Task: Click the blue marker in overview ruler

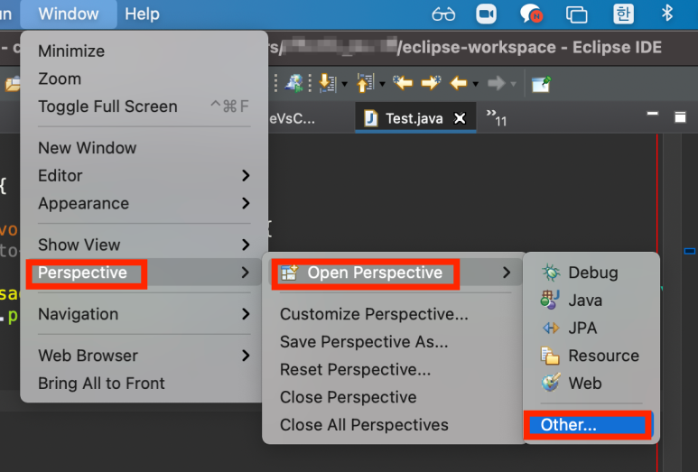Action: pos(689,252)
